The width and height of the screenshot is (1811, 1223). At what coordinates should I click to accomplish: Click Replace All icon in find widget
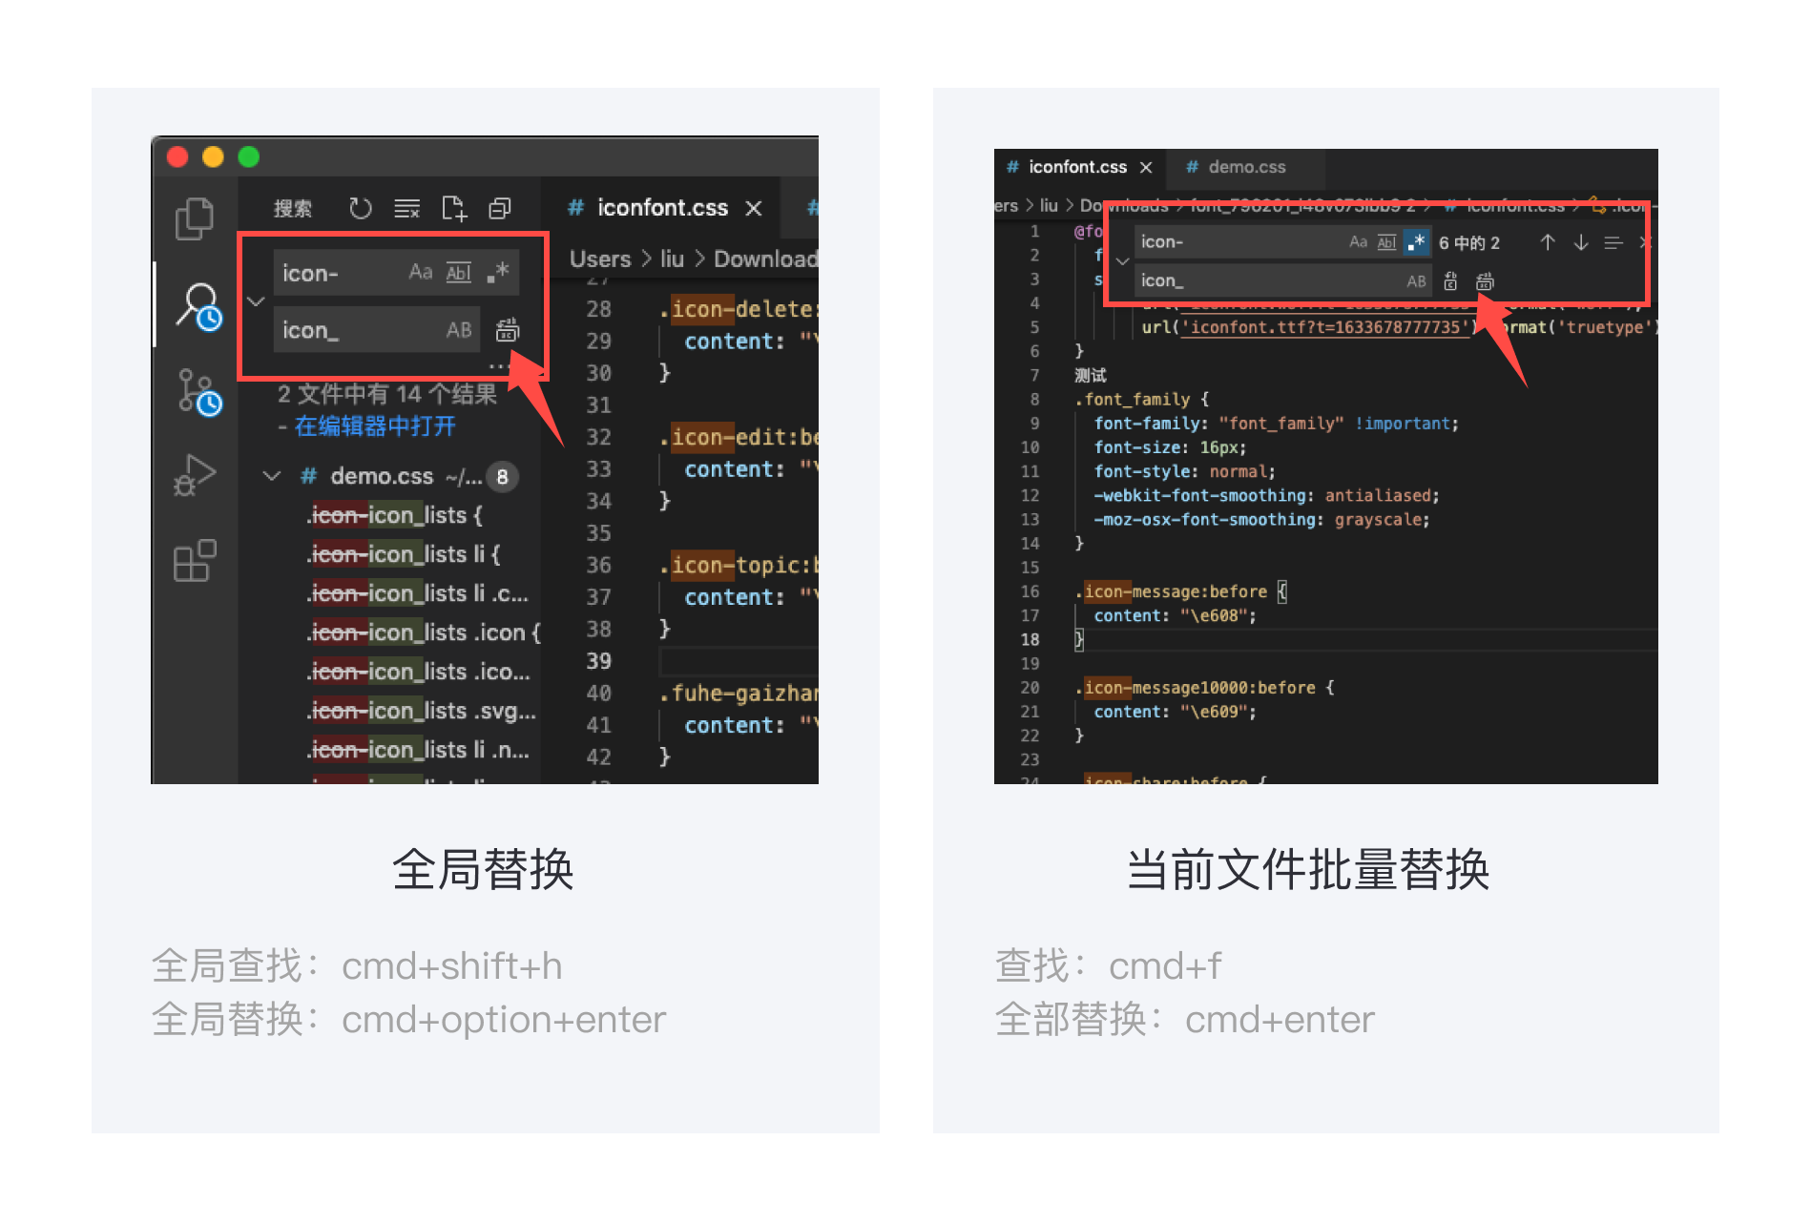1485,281
